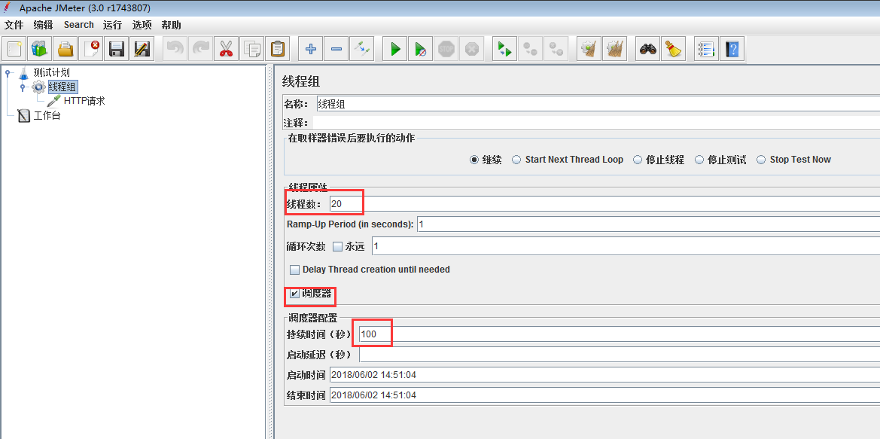The image size is (880, 439).
Task: Click the Open file folder icon
Action: (x=65, y=49)
